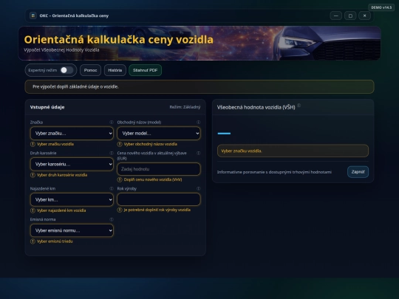The image size is (399, 299).
Task: Click the 'Pre výpočet doplň základné údaje' notice
Action: (199, 86)
